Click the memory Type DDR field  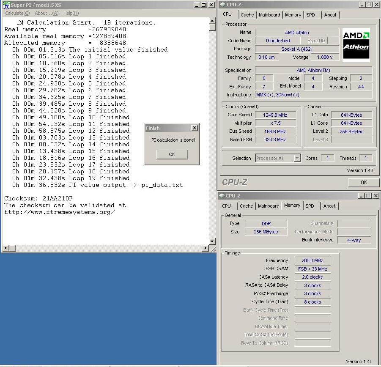[266, 224]
